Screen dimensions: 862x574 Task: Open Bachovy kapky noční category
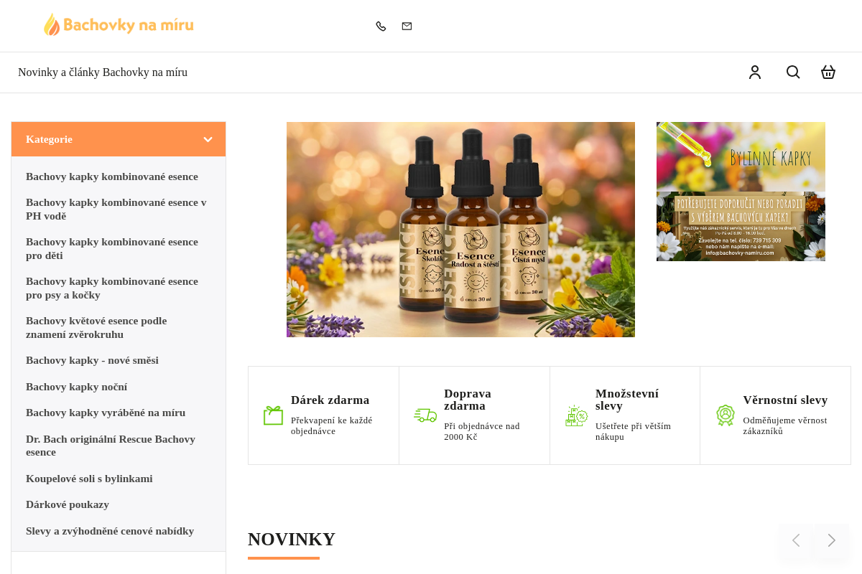point(77,387)
